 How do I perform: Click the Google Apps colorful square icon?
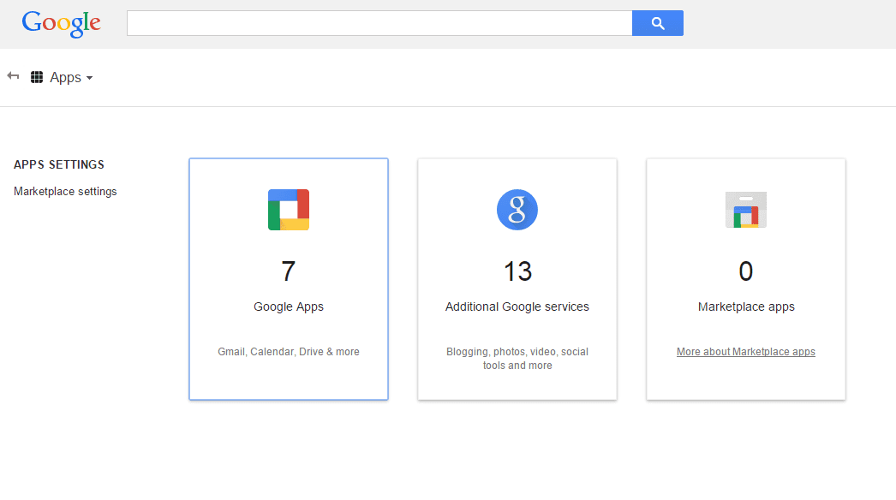click(x=289, y=210)
